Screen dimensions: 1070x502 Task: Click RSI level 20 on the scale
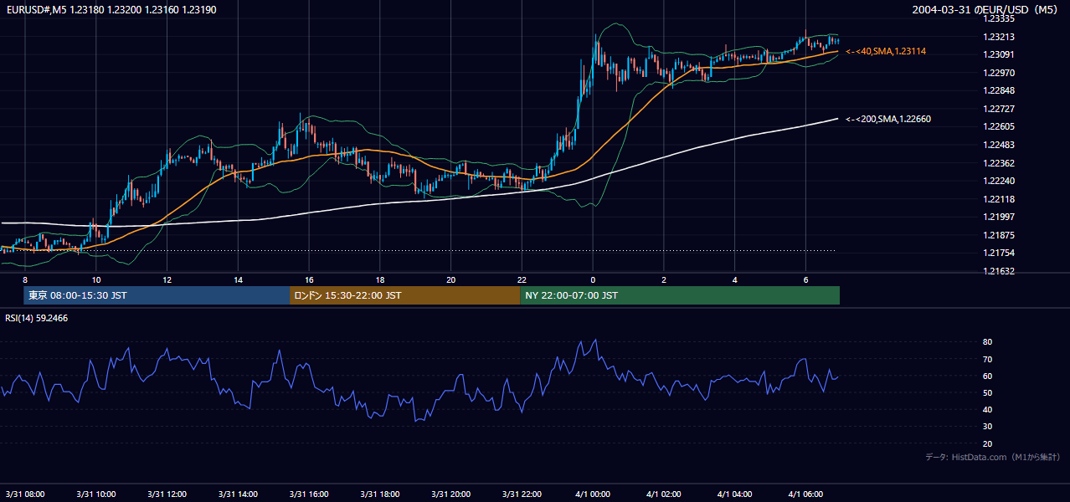(987, 443)
